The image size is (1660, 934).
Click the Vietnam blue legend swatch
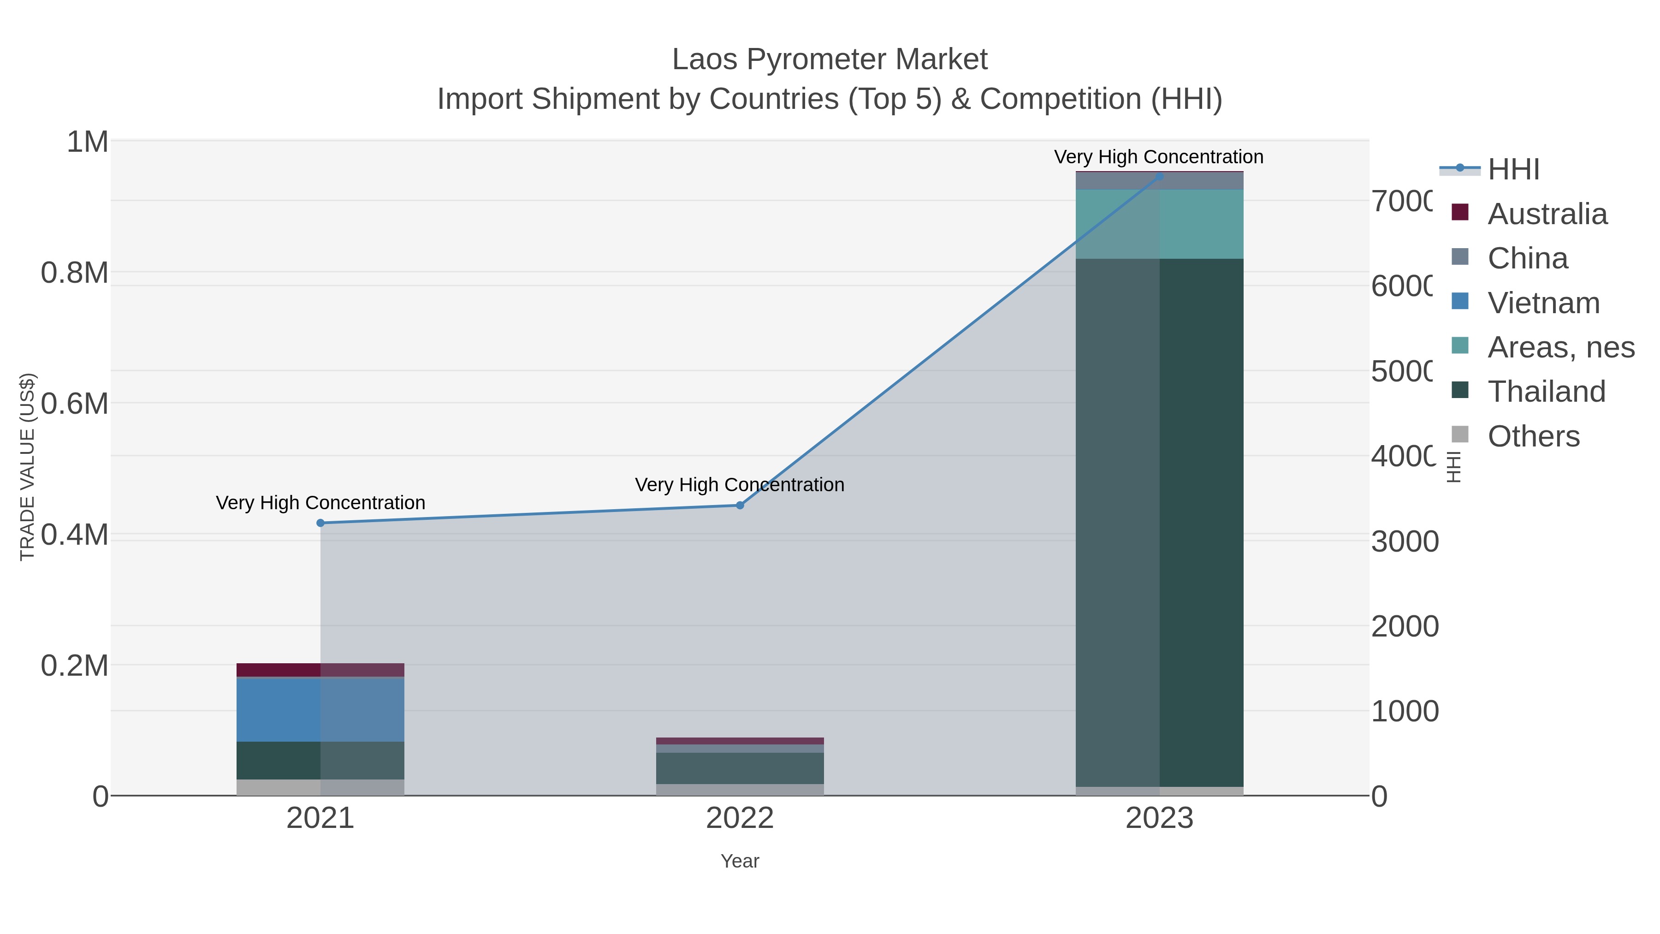[x=1460, y=301]
